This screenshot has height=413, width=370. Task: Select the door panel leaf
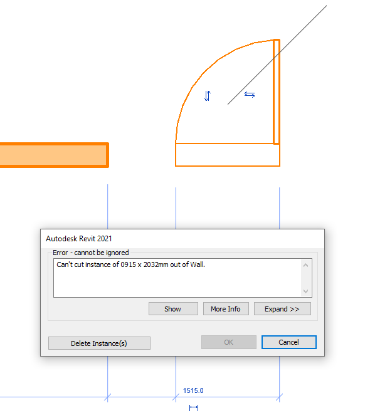(277, 91)
